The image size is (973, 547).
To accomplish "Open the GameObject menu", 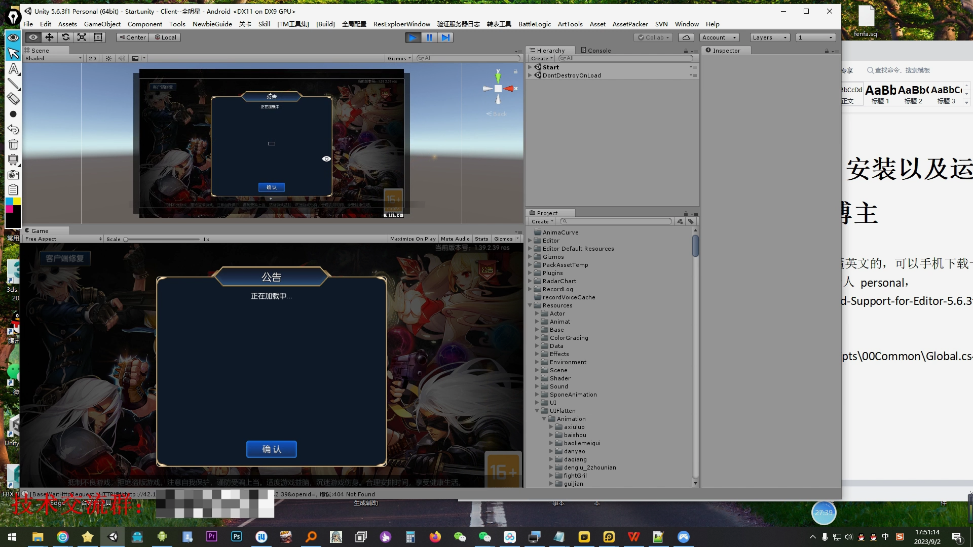I will [102, 24].
